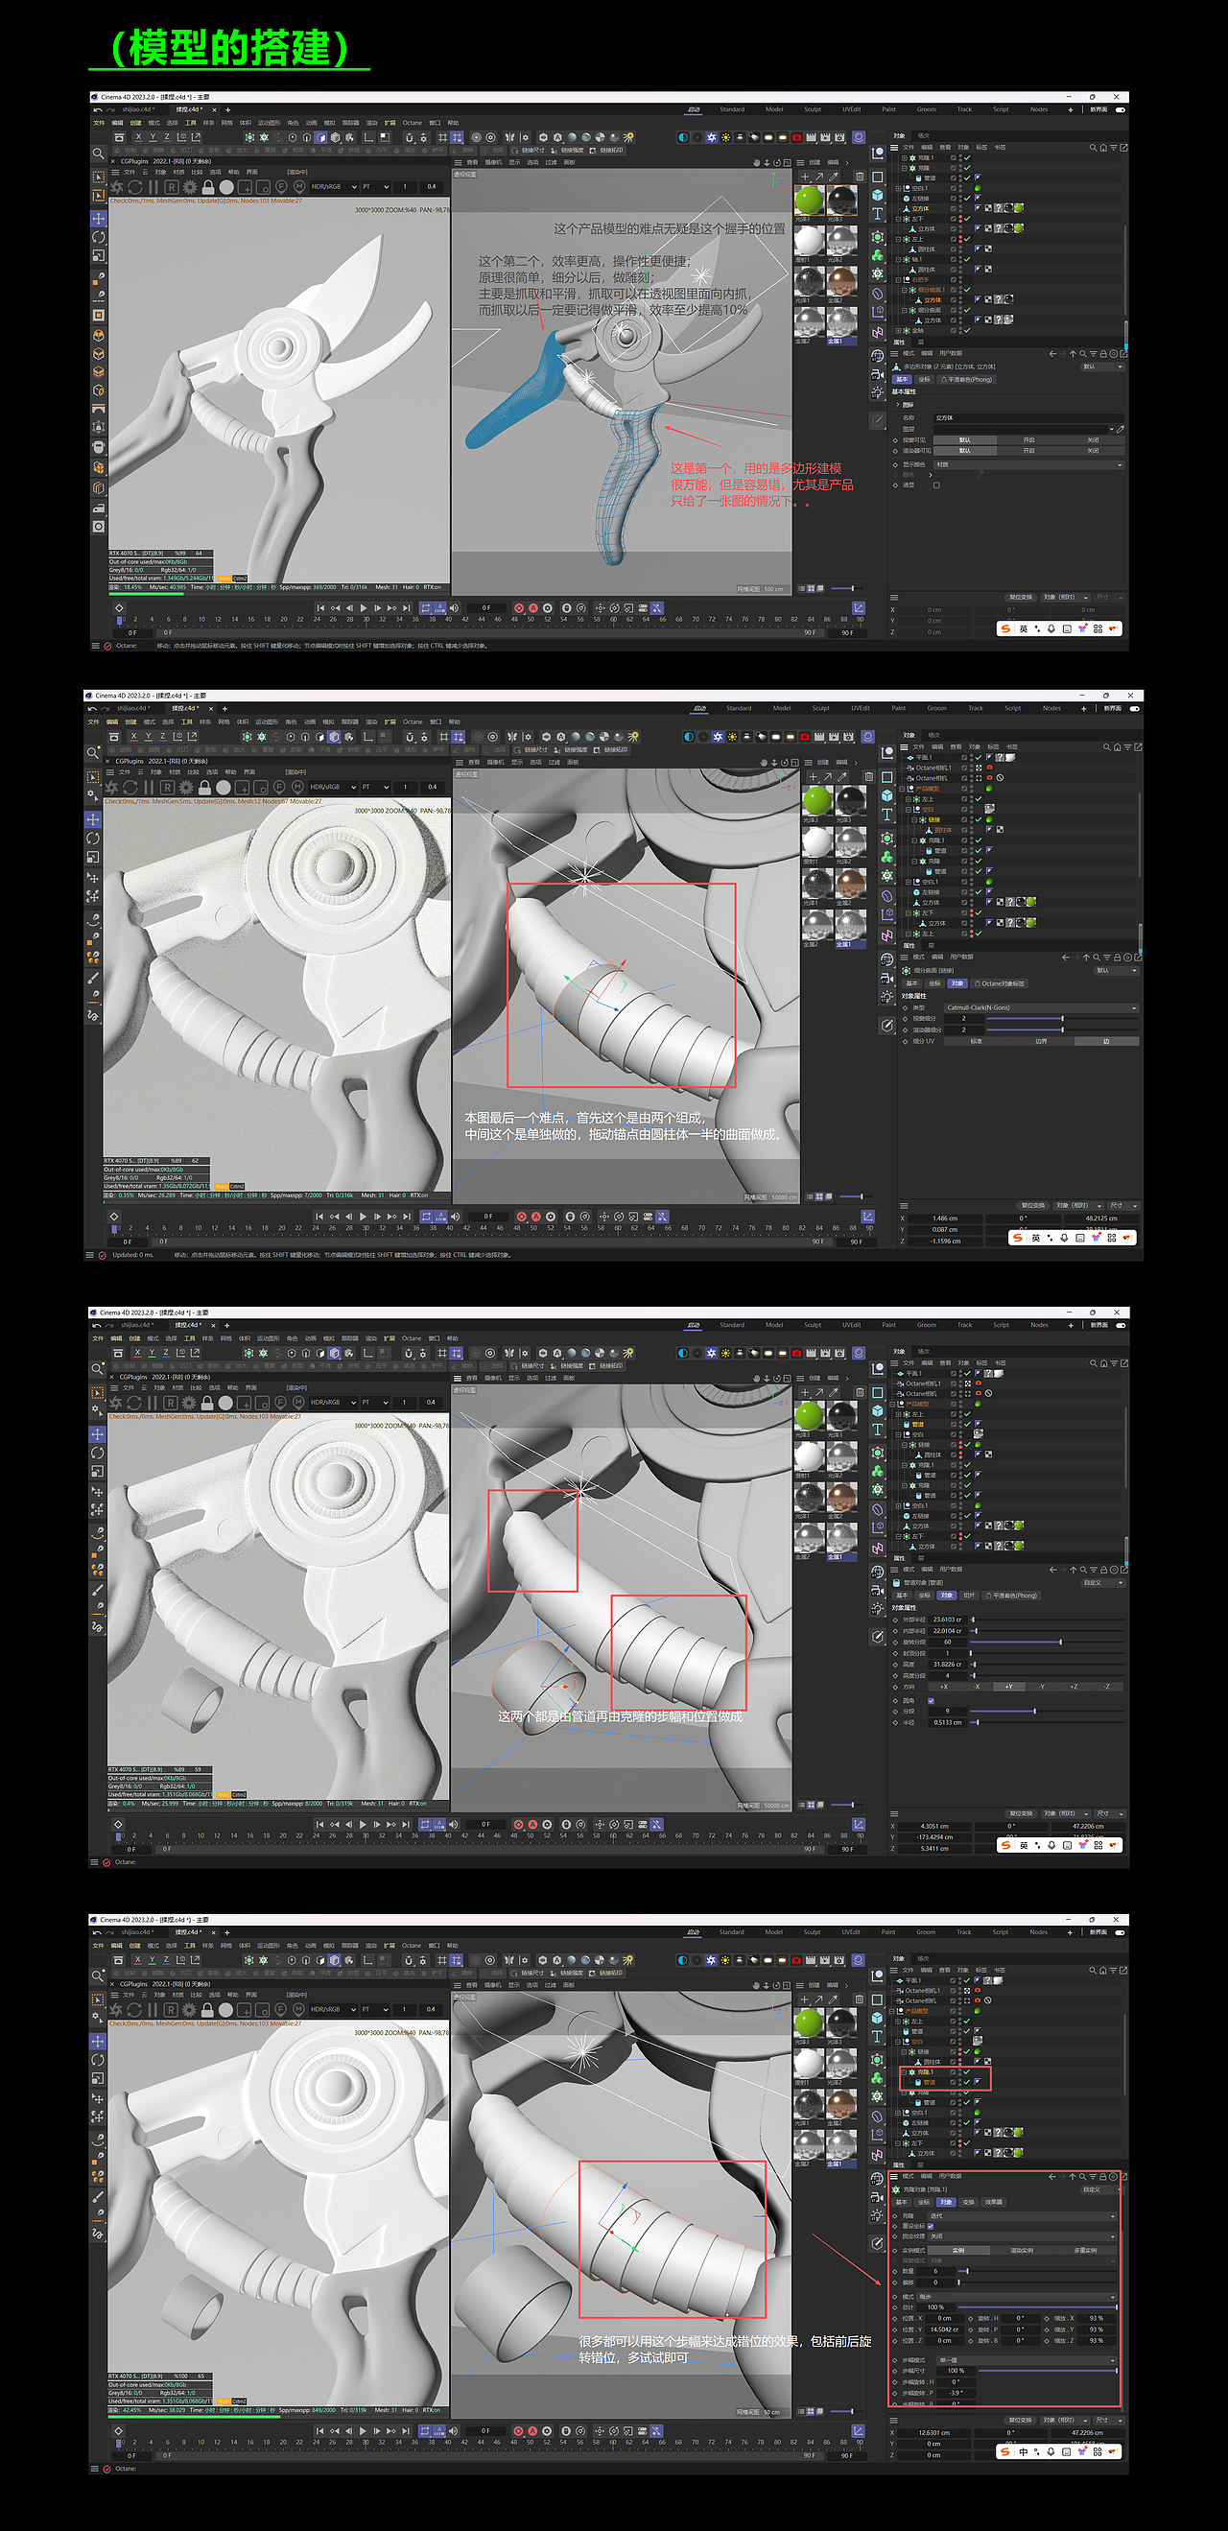The width and height of the screenshot is (1228, 2531).
Task: Jump to timeline start in first screenshot
Action: point(320,609)
